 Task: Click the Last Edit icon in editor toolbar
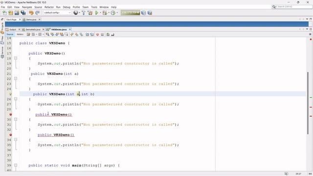[28, 35]
